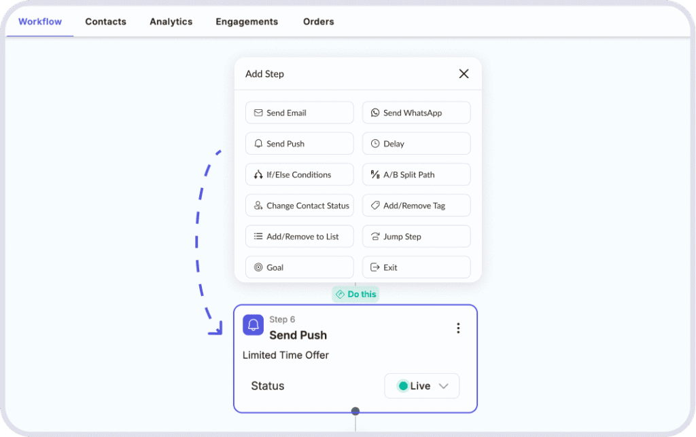The height and width of the screenshot is (437, 696).
Task: Click the clock icon beside Delay
Action: 375,144
